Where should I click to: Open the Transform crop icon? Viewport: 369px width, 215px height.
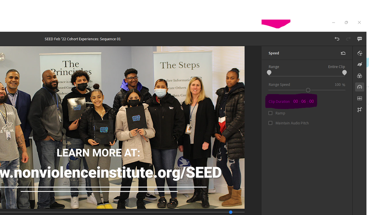pyautogui.click(x=360, y=110)
